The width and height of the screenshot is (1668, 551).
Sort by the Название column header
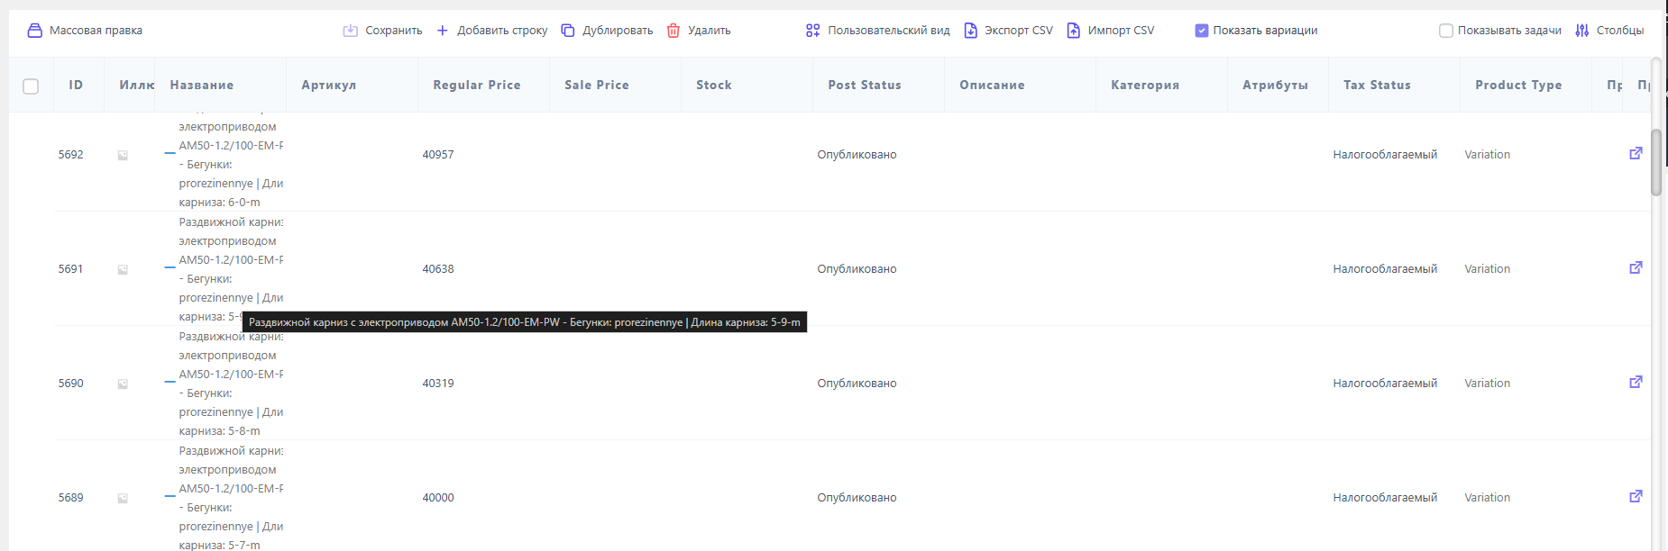click(202, 85)
